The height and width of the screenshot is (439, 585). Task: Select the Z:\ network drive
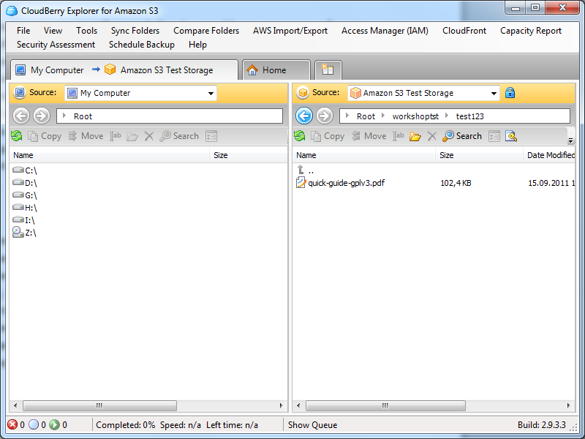[25, 233]
